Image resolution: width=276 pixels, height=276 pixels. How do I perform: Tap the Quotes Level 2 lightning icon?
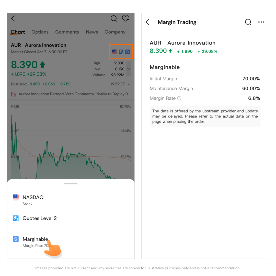121,52
